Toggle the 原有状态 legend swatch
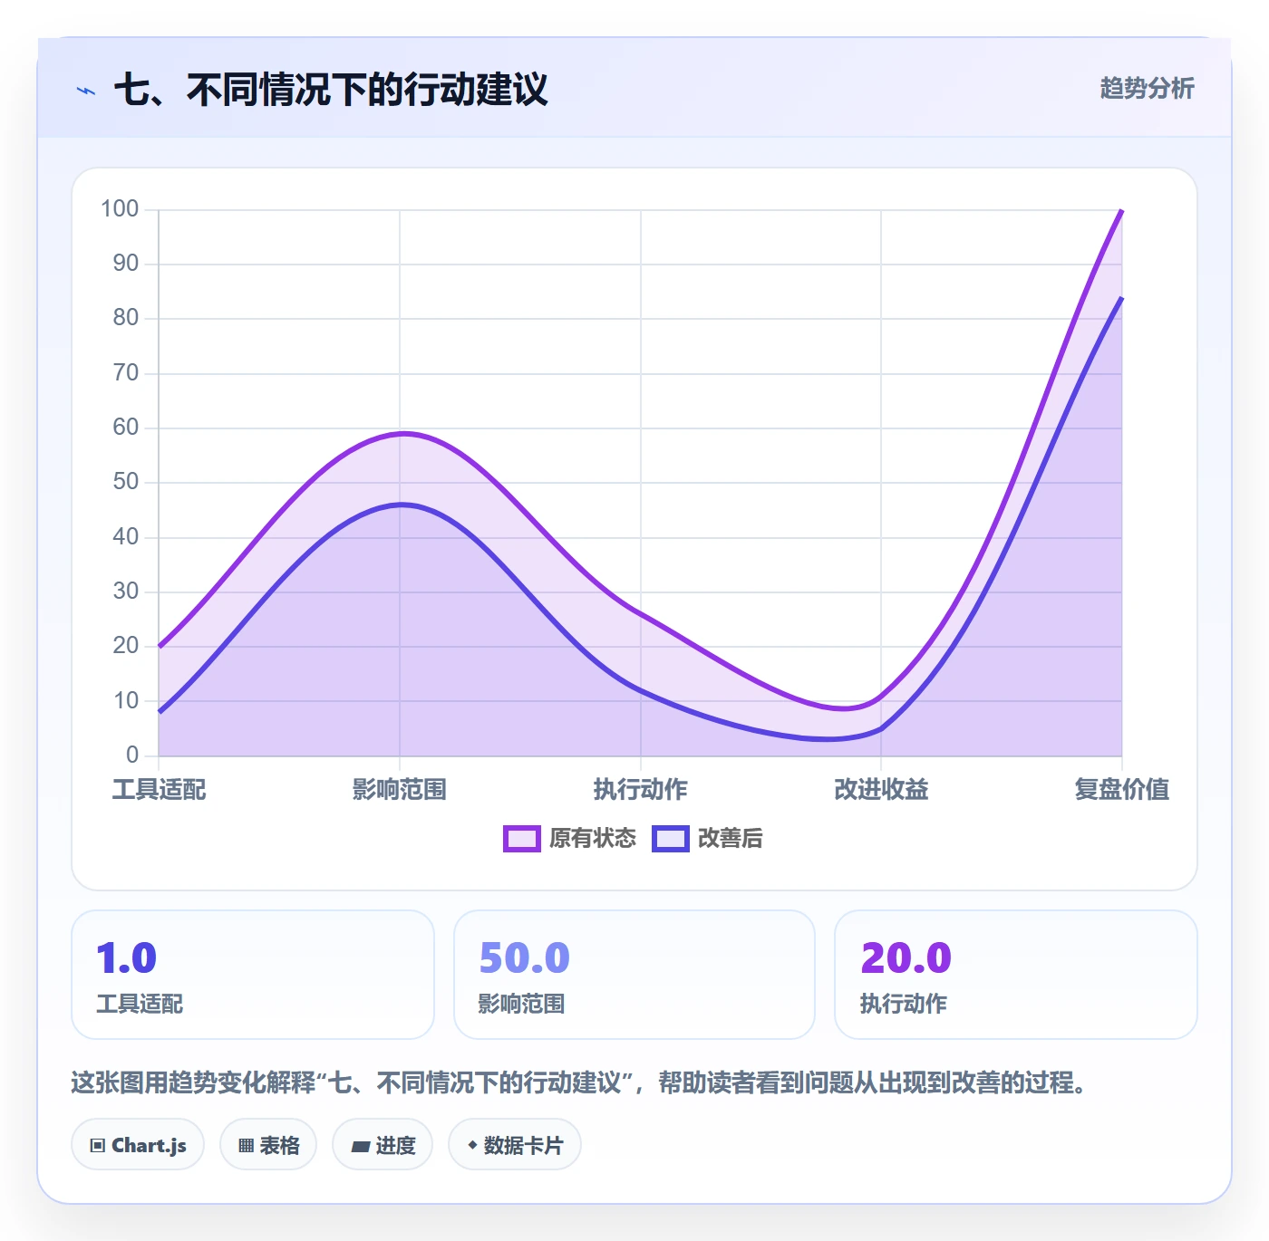The height and width of the screenshot is (1241, 1269). coord(522,839)
